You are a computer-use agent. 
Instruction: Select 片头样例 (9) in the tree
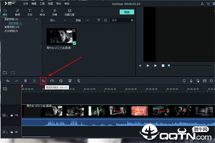pos(11,31)
